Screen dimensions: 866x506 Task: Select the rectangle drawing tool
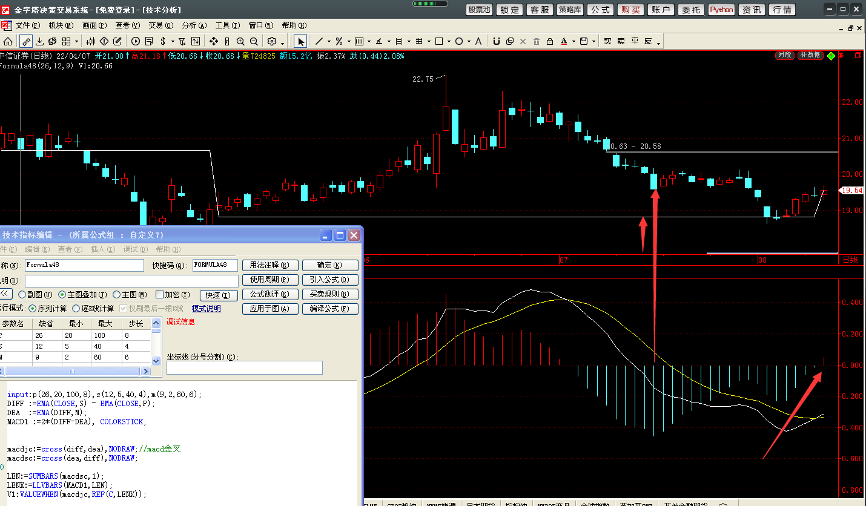439,41
